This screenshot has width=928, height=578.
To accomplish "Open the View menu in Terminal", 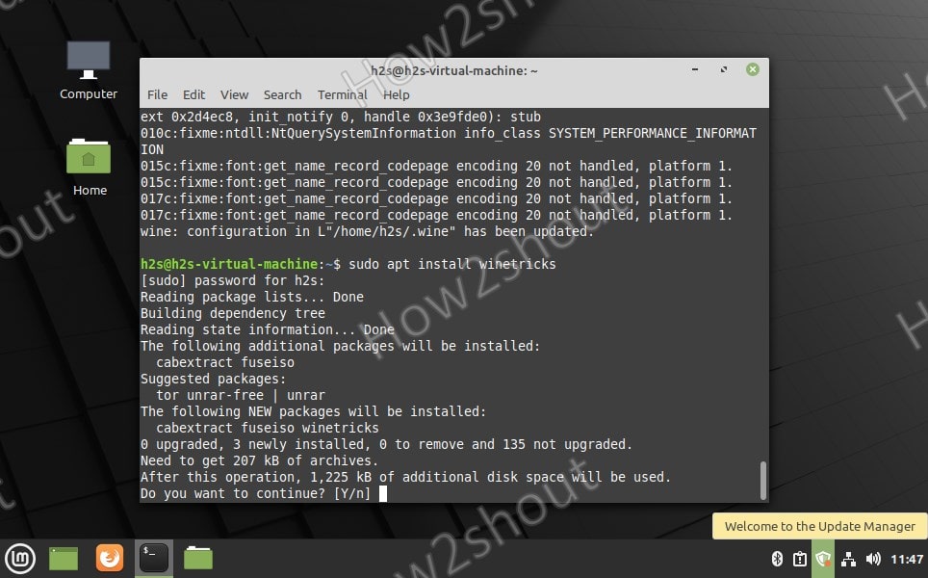I will click(234, 94).
